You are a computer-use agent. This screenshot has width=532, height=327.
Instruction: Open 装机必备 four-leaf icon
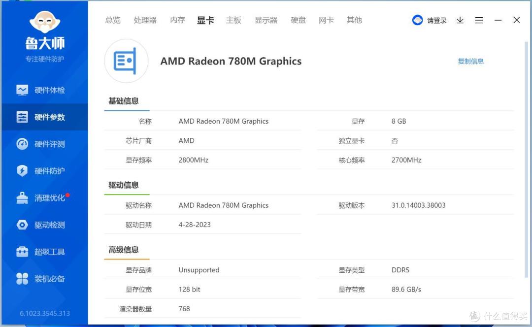tap(22, 279)
